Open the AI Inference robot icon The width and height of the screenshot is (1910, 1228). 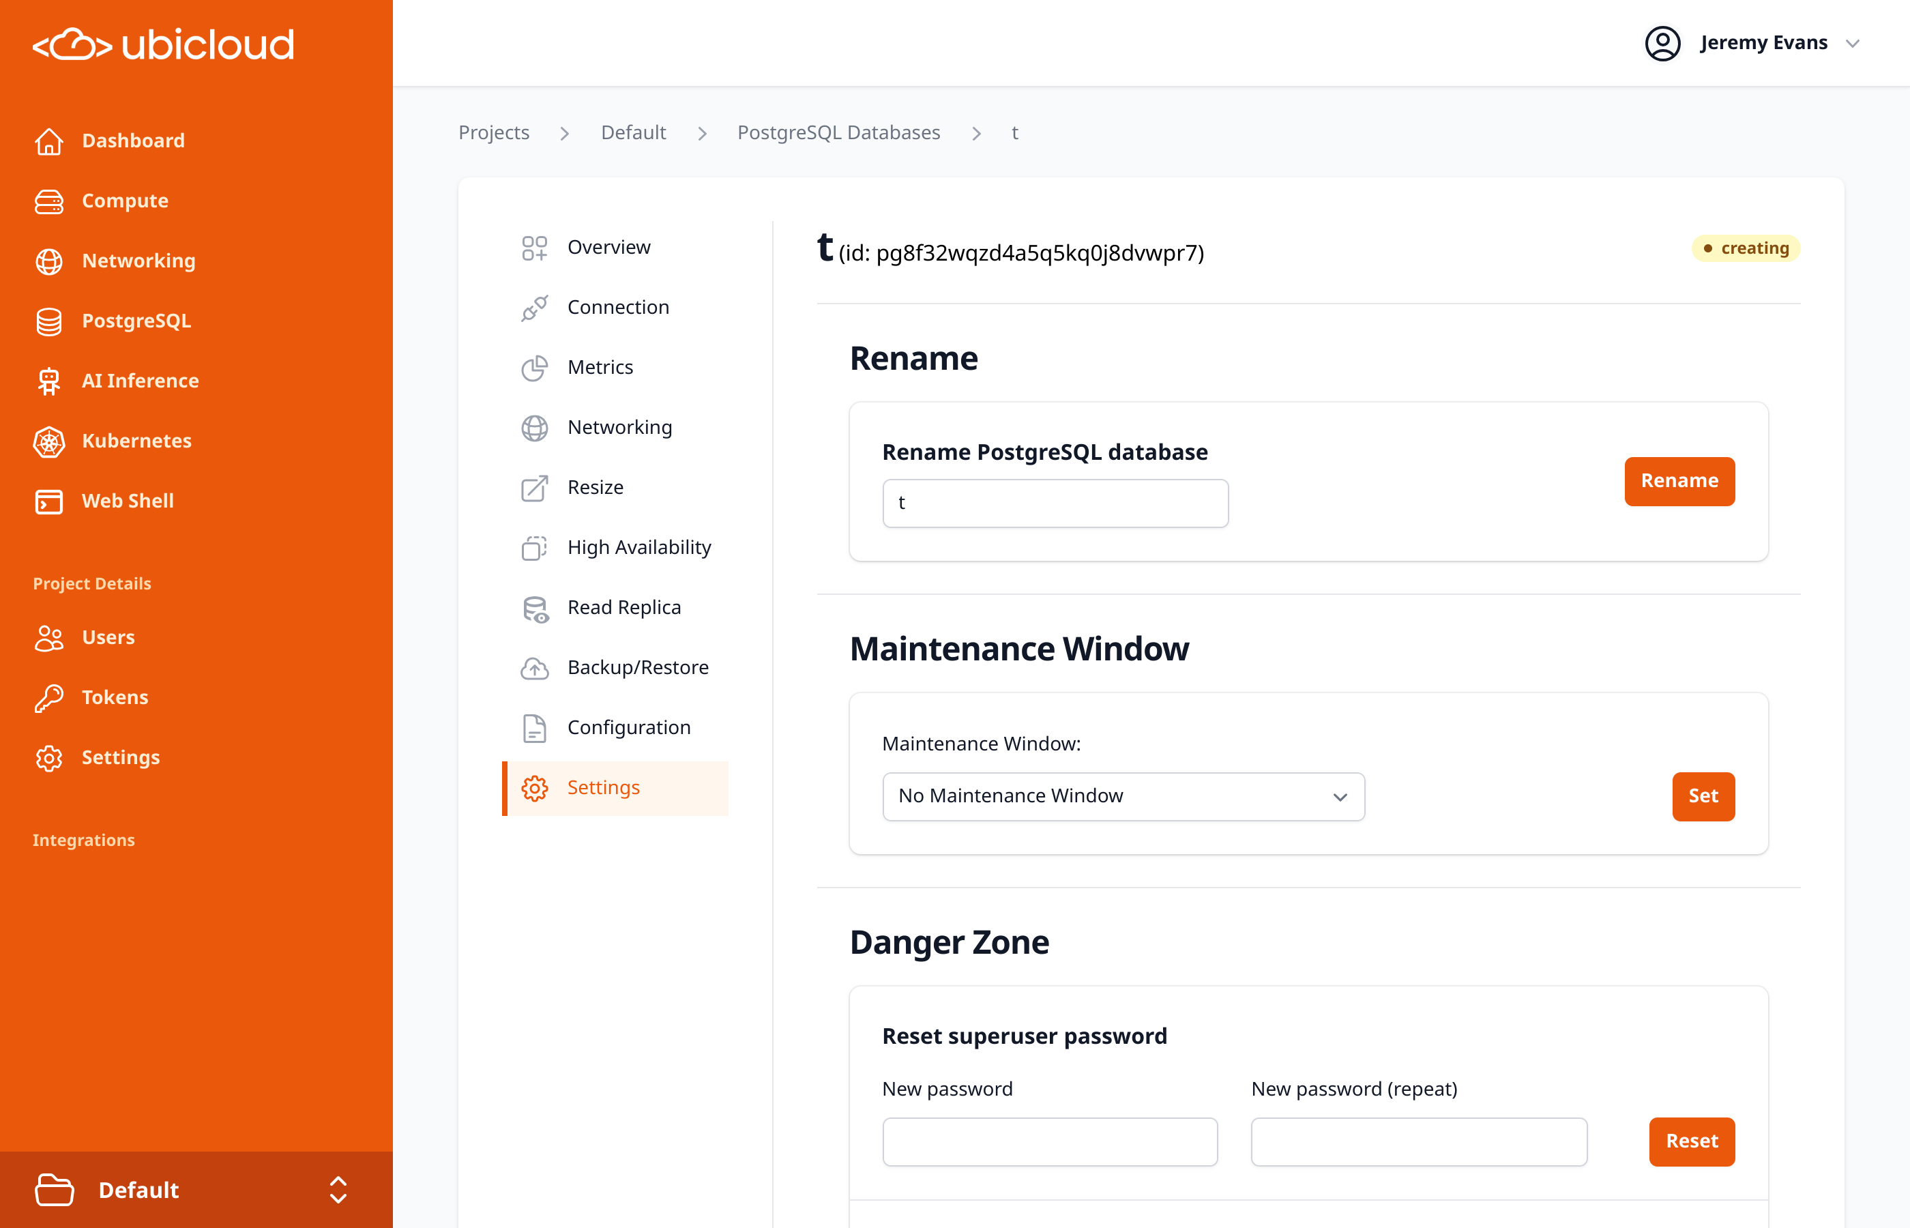point(48,381)
